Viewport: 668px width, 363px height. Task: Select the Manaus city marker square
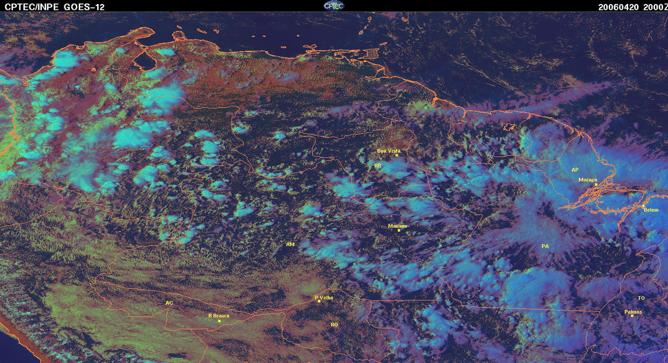(x=399, y=230)
